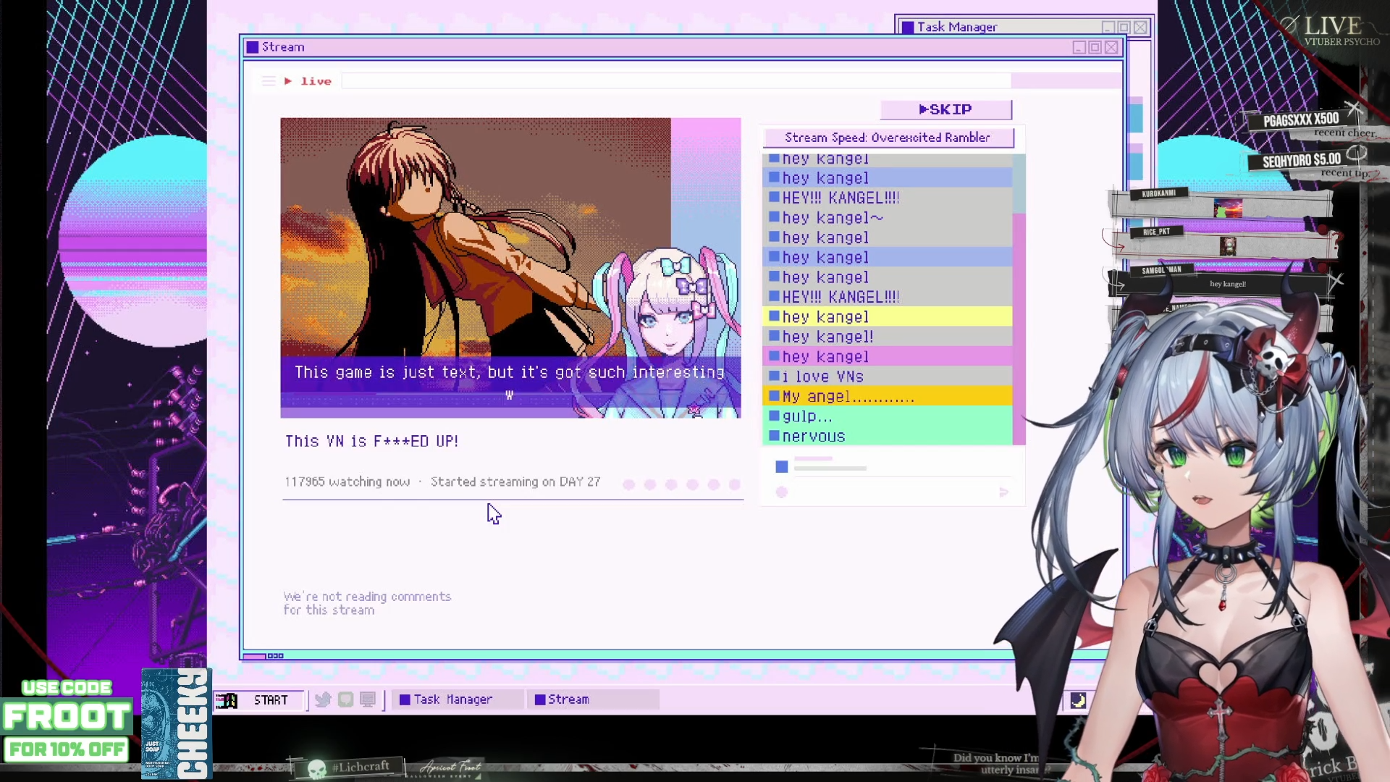Click the blue user avatar square
The height and width of the screenshot is (782, 1390).
[x=782, y=467]
